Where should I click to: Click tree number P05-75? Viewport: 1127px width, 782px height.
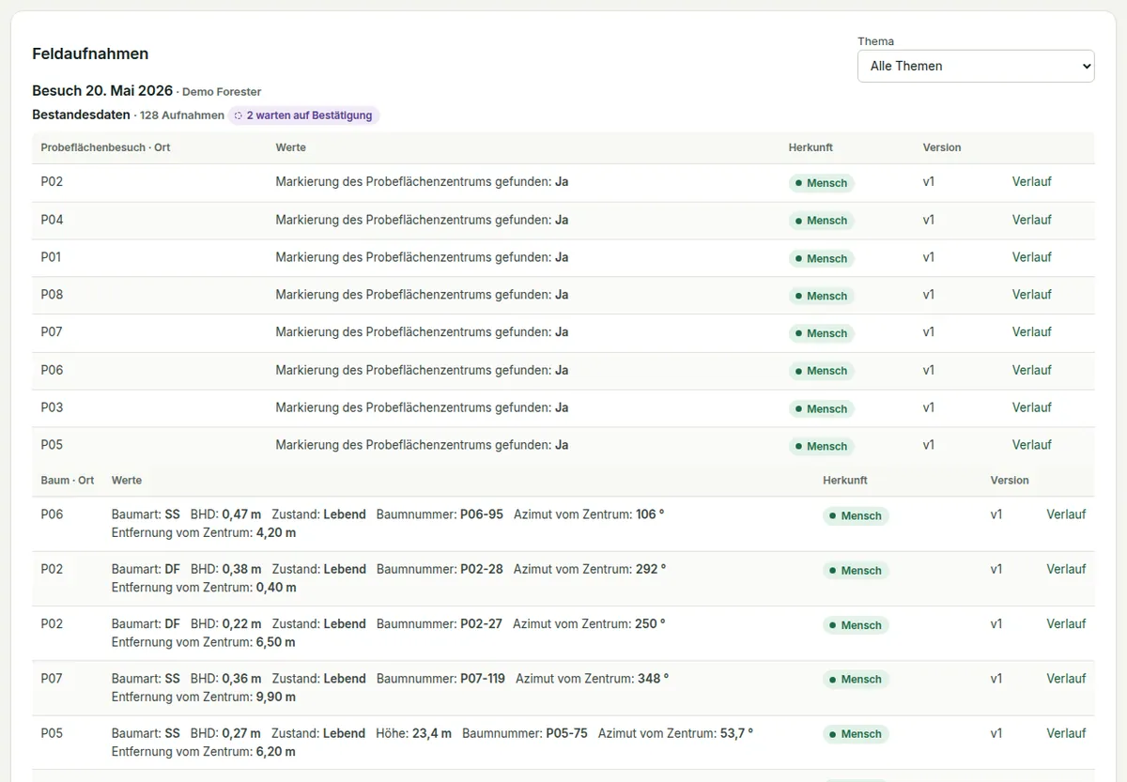point(567,733)
